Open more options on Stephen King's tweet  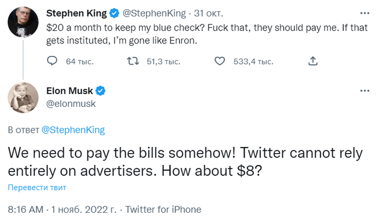pyautogui.click(x=360, y=12)
